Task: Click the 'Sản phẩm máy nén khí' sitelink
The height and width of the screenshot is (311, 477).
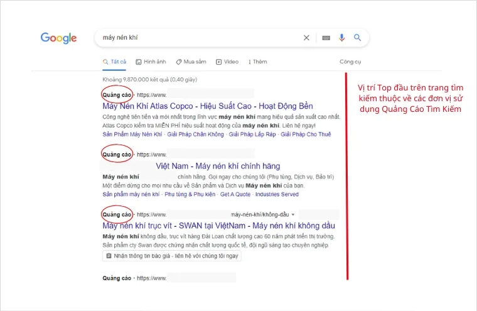Action: [x=131, y=194]
